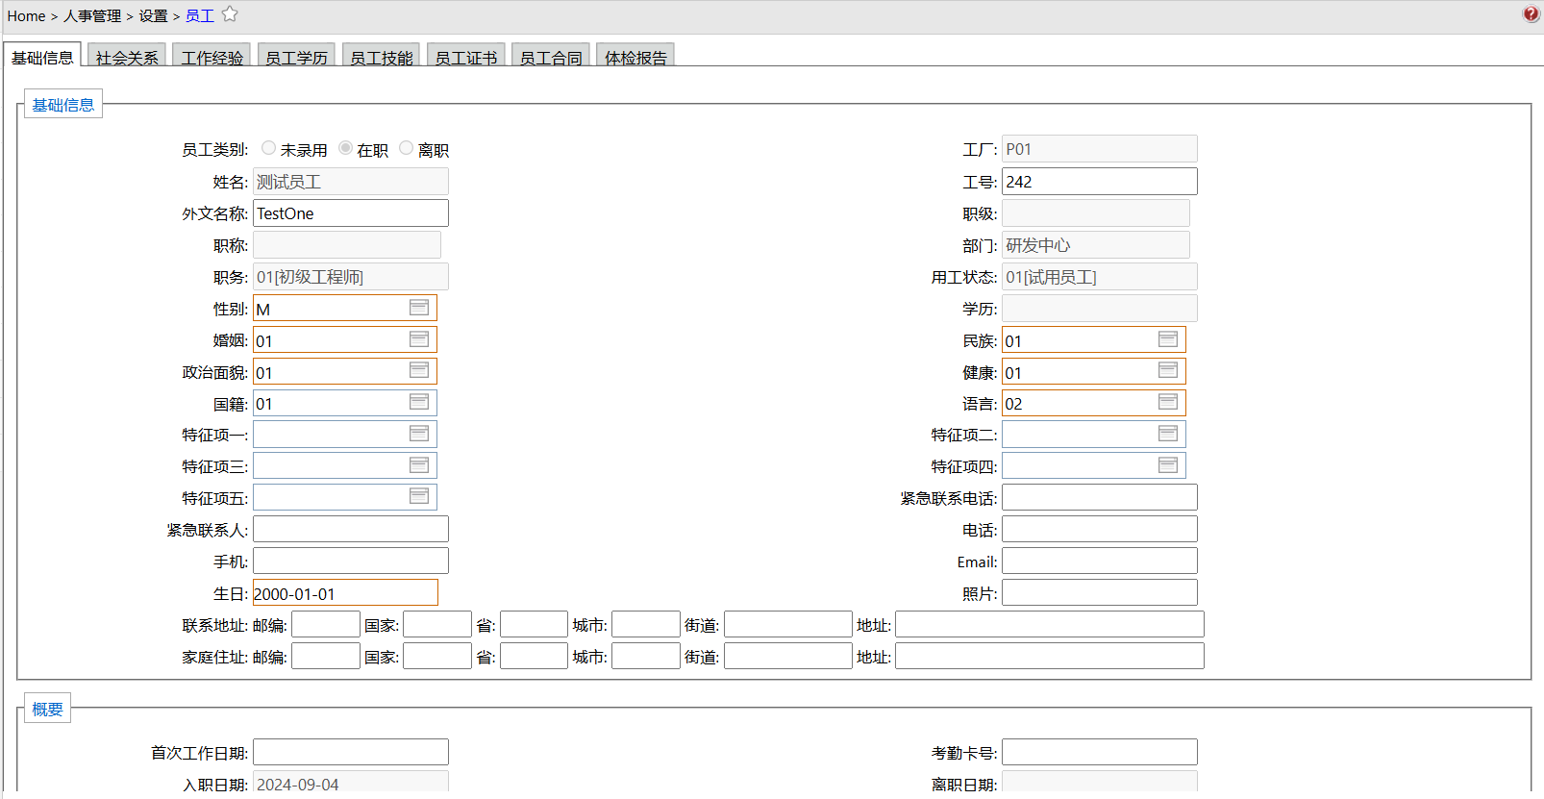
Task: Click the 家庭住址 城市 input field
Action: tap(646, 656)
